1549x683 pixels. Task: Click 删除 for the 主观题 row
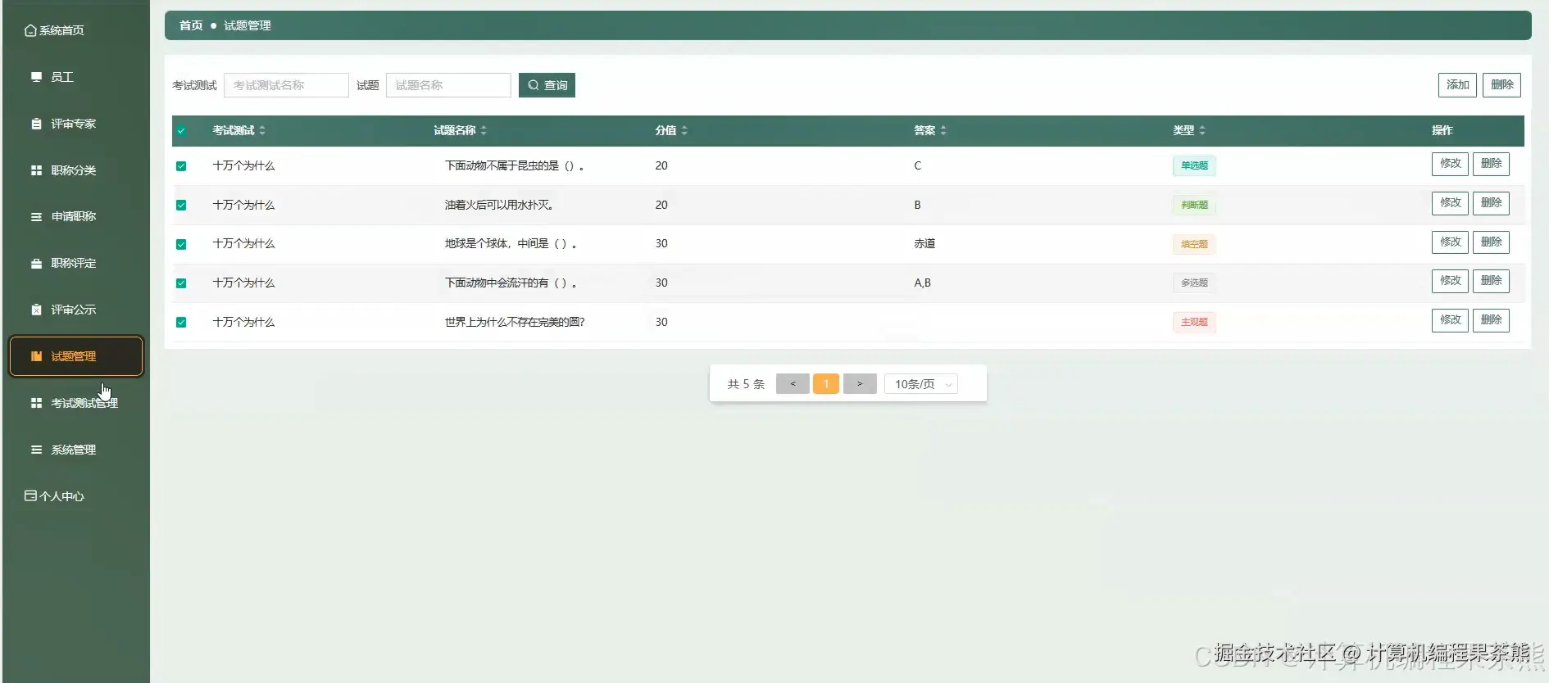[x=1491, y=320]
